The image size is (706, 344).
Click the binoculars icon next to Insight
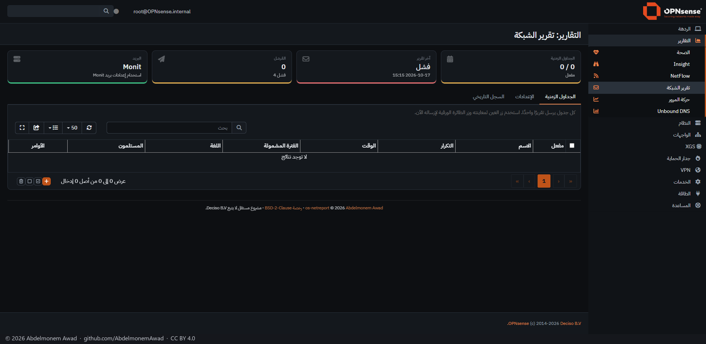click(x=596, y=64)
